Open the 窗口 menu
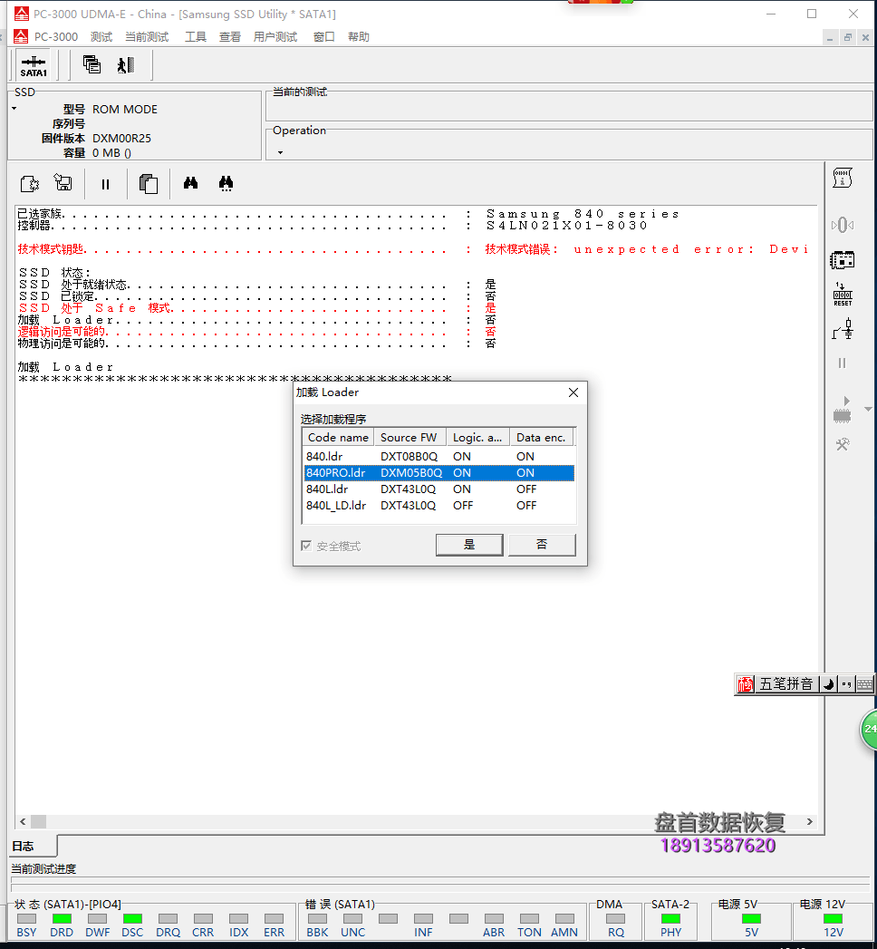This screenshot has width=877, height=949. coord(324,37)
